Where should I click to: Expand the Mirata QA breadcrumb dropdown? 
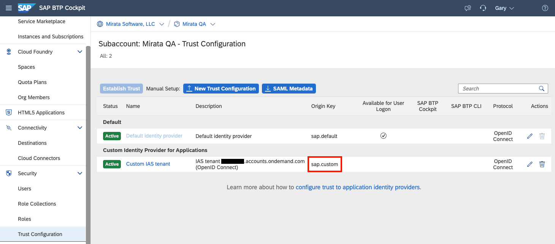[x=213, y=24]
